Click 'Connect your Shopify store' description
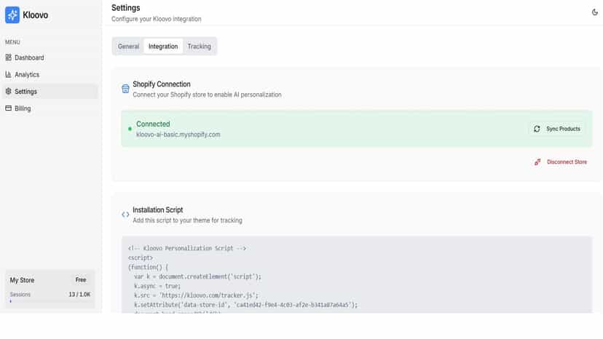The height and width of the screenshot is (339, 603). click(207, 95)
